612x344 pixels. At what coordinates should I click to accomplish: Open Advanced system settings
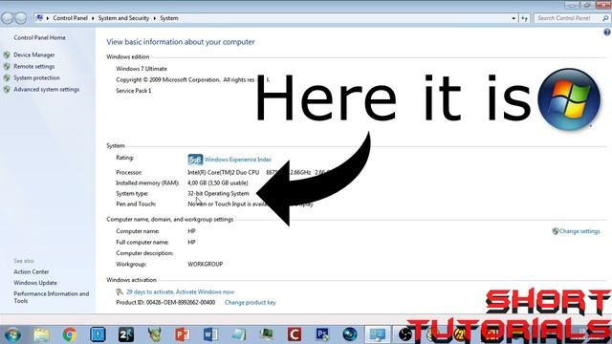click(47, 89)
